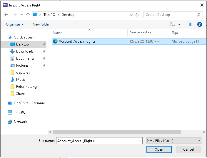Click the search magnifier icon
This screenshot has height=158, width=207.
point(199,15)
